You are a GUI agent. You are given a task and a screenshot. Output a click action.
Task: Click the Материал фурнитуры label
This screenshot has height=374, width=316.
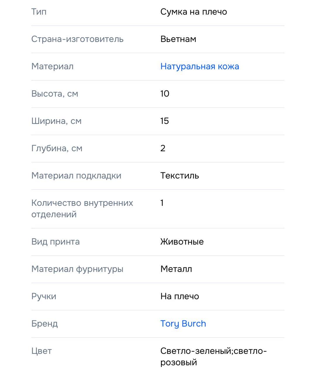77,269
